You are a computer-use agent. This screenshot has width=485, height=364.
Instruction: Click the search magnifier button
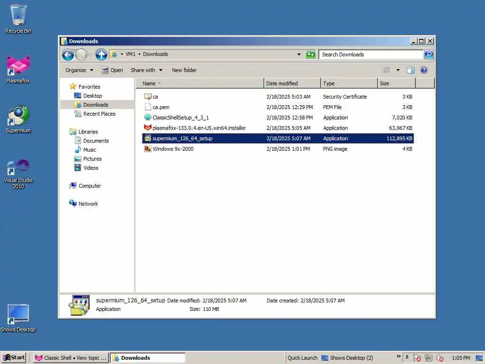point(428,55)
